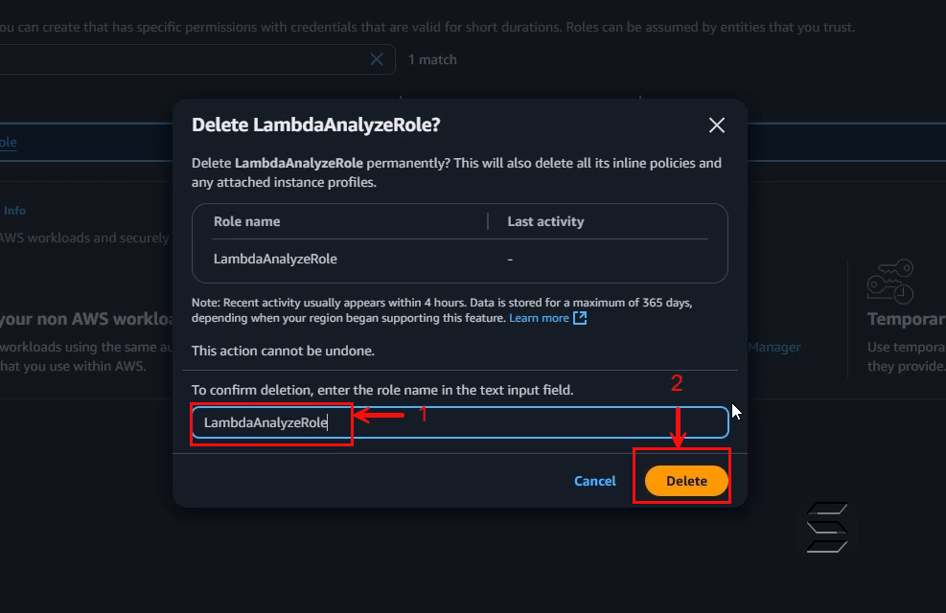The width and height of the screenshot is (946, 613).
Task: Clear the roles search with the X icon
Action: coord(377,59)
